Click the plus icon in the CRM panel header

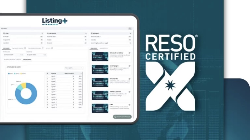pyautogui.click(x=42, y=33)
